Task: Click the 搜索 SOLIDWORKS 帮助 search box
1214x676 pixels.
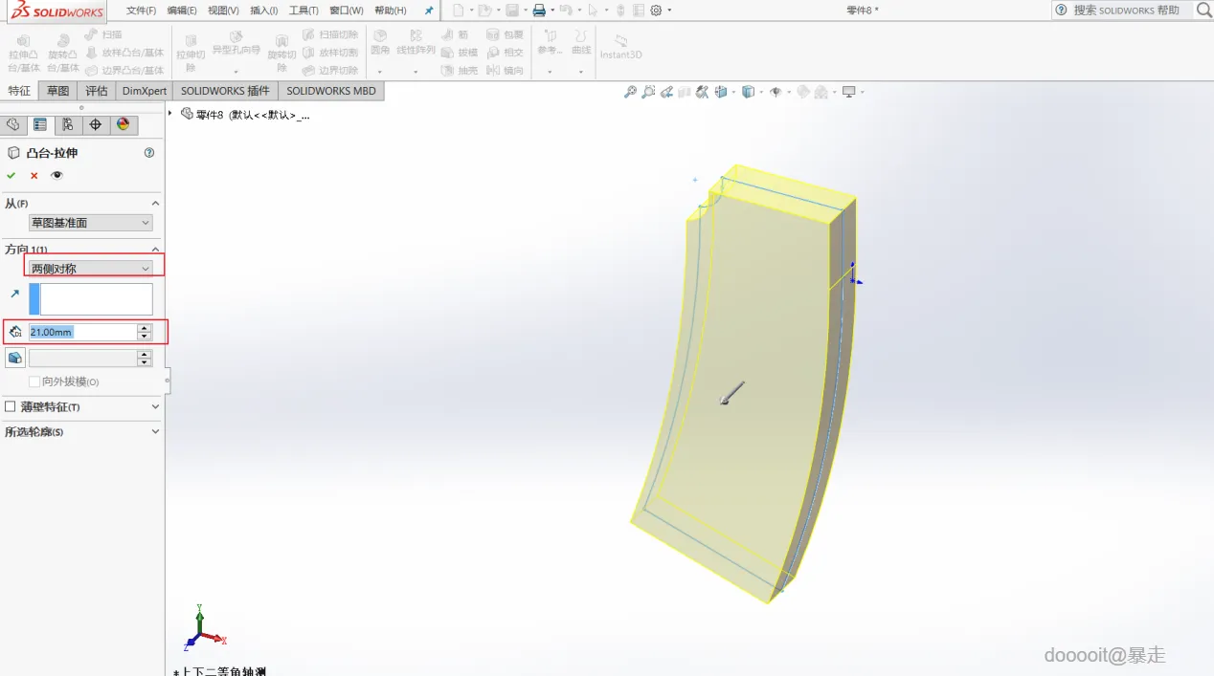Action: tap(1122, 10)
